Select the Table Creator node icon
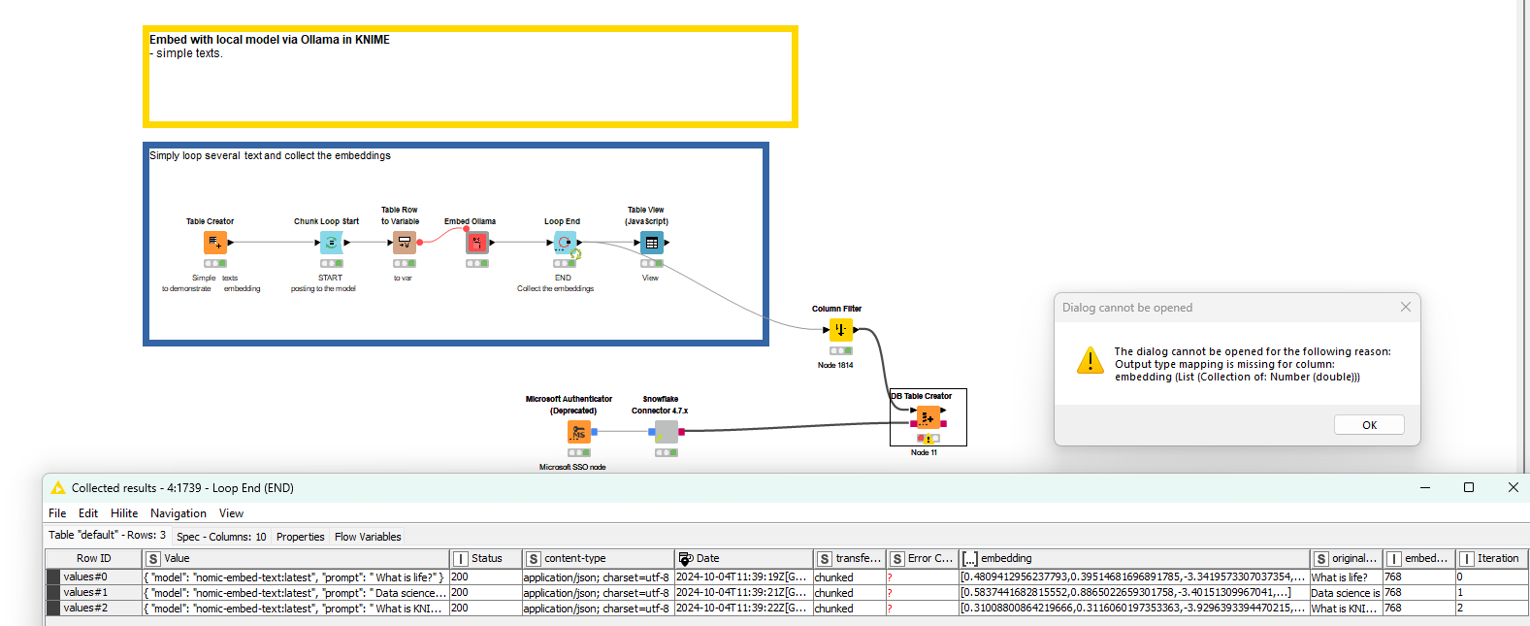Viewport: 1530px width, 626px height. (214, 242)
